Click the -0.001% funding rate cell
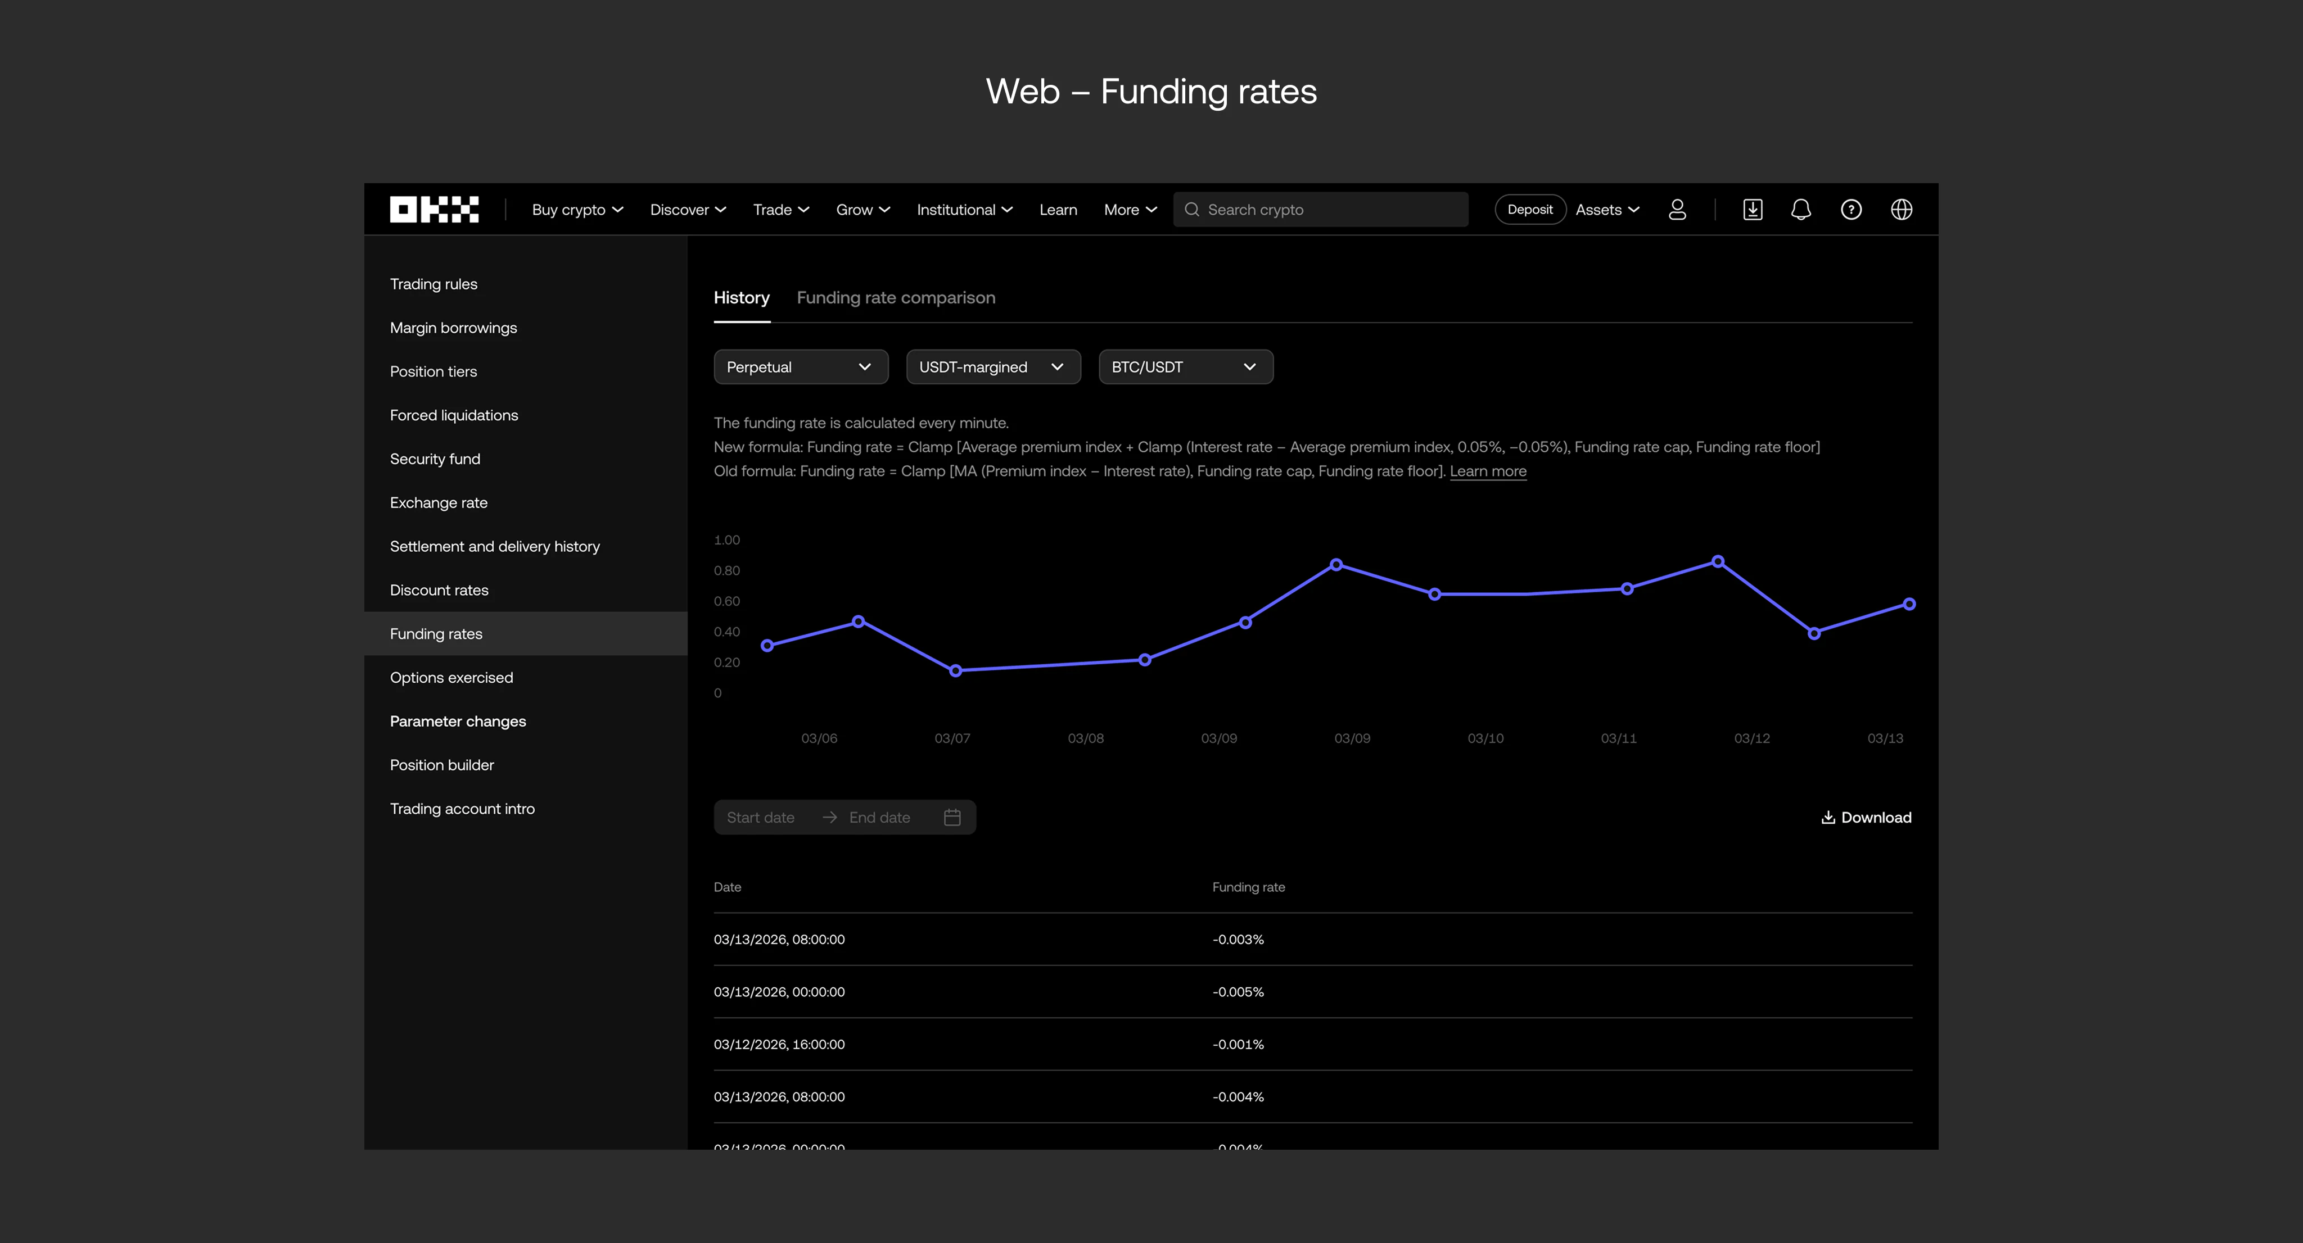 coord(1238,1044)
